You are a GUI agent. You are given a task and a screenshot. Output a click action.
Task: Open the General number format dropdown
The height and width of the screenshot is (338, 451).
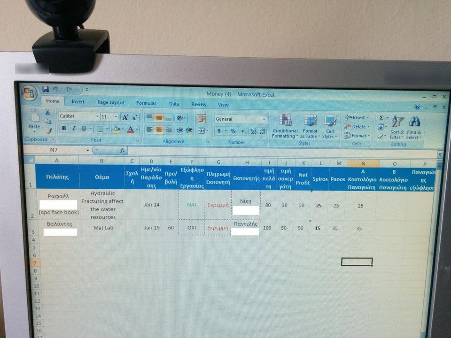(x=264, y=119)
